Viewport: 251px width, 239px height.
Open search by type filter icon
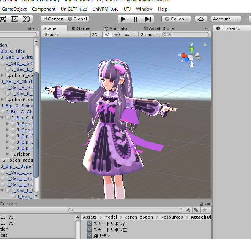coord(188,210)
